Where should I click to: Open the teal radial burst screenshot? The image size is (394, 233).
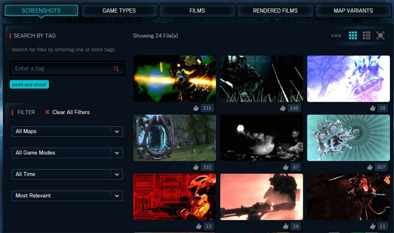[349, 138]
